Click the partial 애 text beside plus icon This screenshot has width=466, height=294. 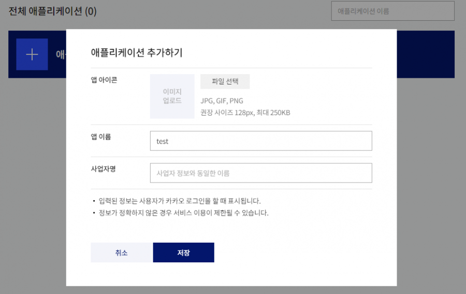click(60, 54)
